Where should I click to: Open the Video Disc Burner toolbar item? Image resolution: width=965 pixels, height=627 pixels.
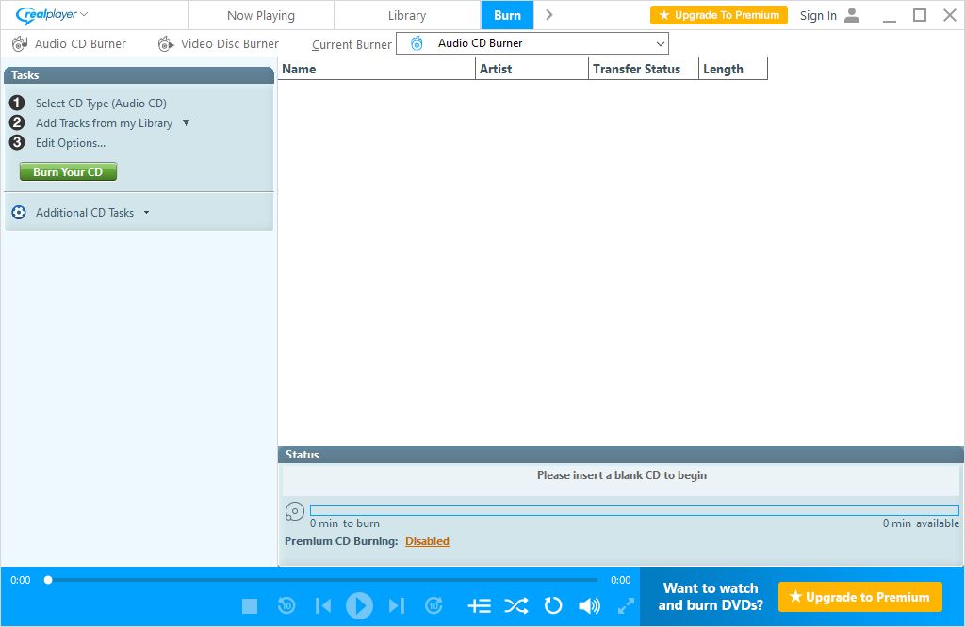(219, 43)
